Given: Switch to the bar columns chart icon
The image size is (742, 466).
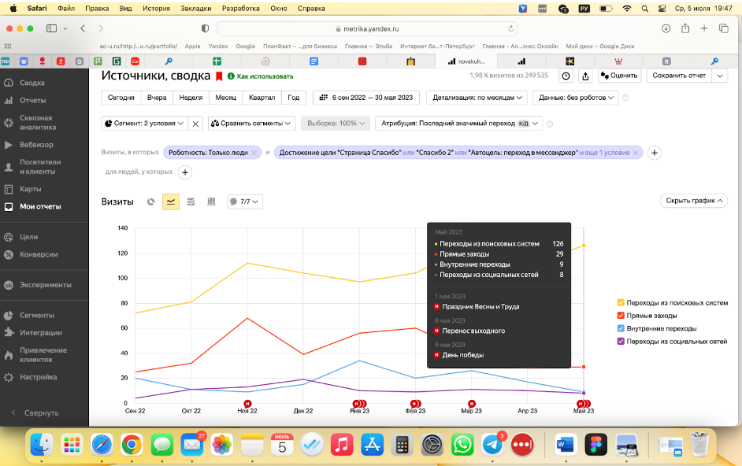Looking at the screenshot, I should point(211,202).
